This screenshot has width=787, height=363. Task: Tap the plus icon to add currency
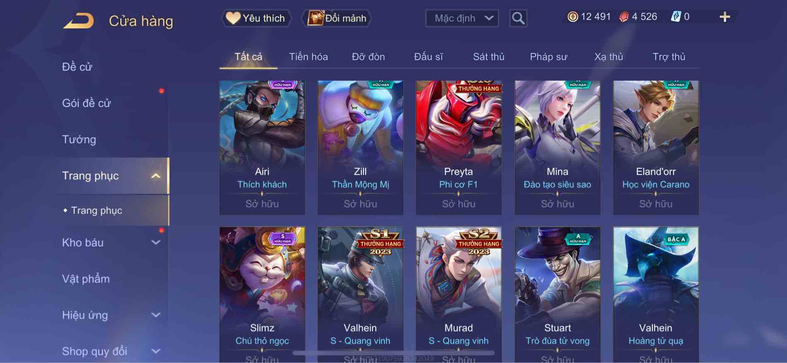pos(725,17)
